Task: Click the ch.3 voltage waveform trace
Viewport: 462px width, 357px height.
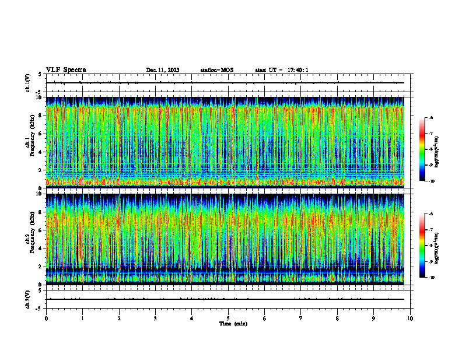Action: [225, 299]
